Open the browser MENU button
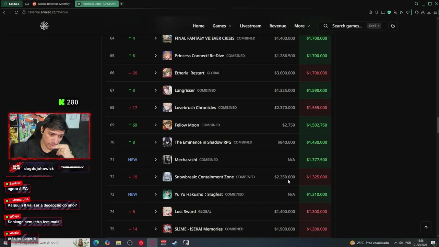 point(11,4)
